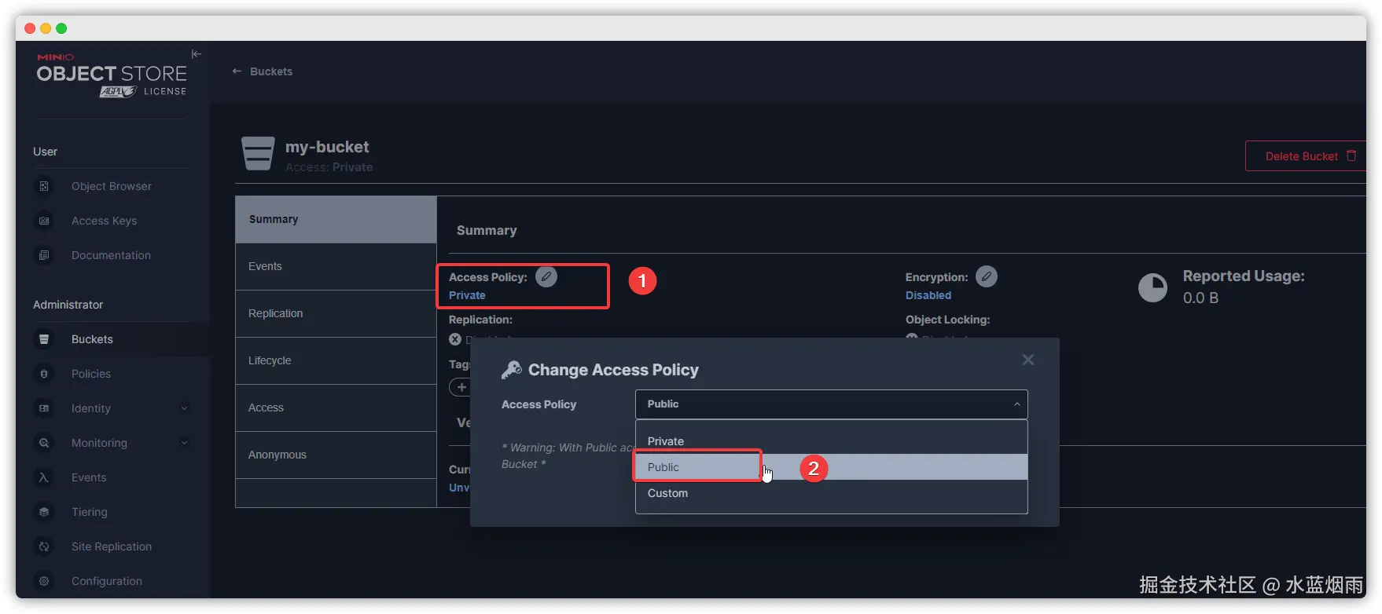Click the Tiering sidebar icon
The image size is (1382, 614).
click(44, 512)
